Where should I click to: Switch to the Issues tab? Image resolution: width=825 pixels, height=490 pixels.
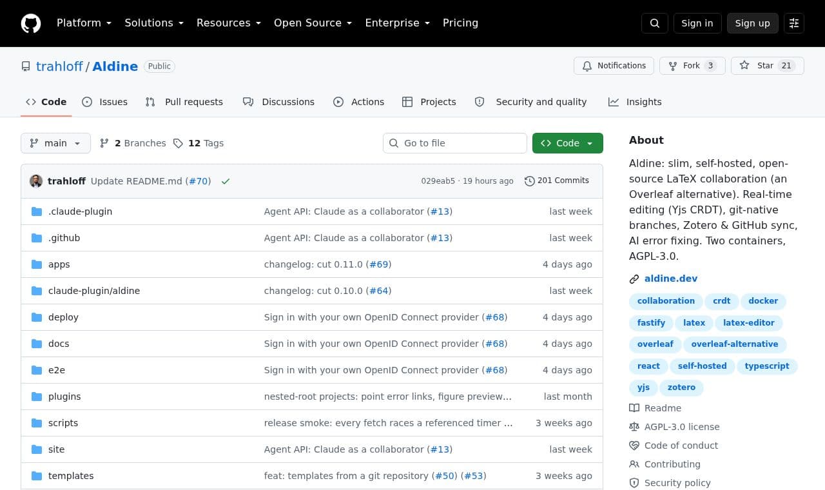105,102
